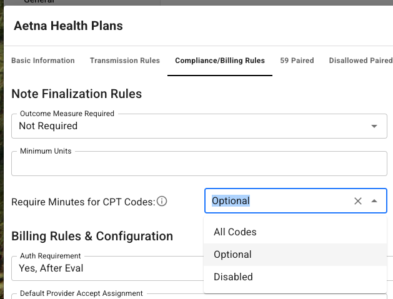
Task: Focus the Minimum Units input field
Action: pyautogui.click(x=199, y=164)
